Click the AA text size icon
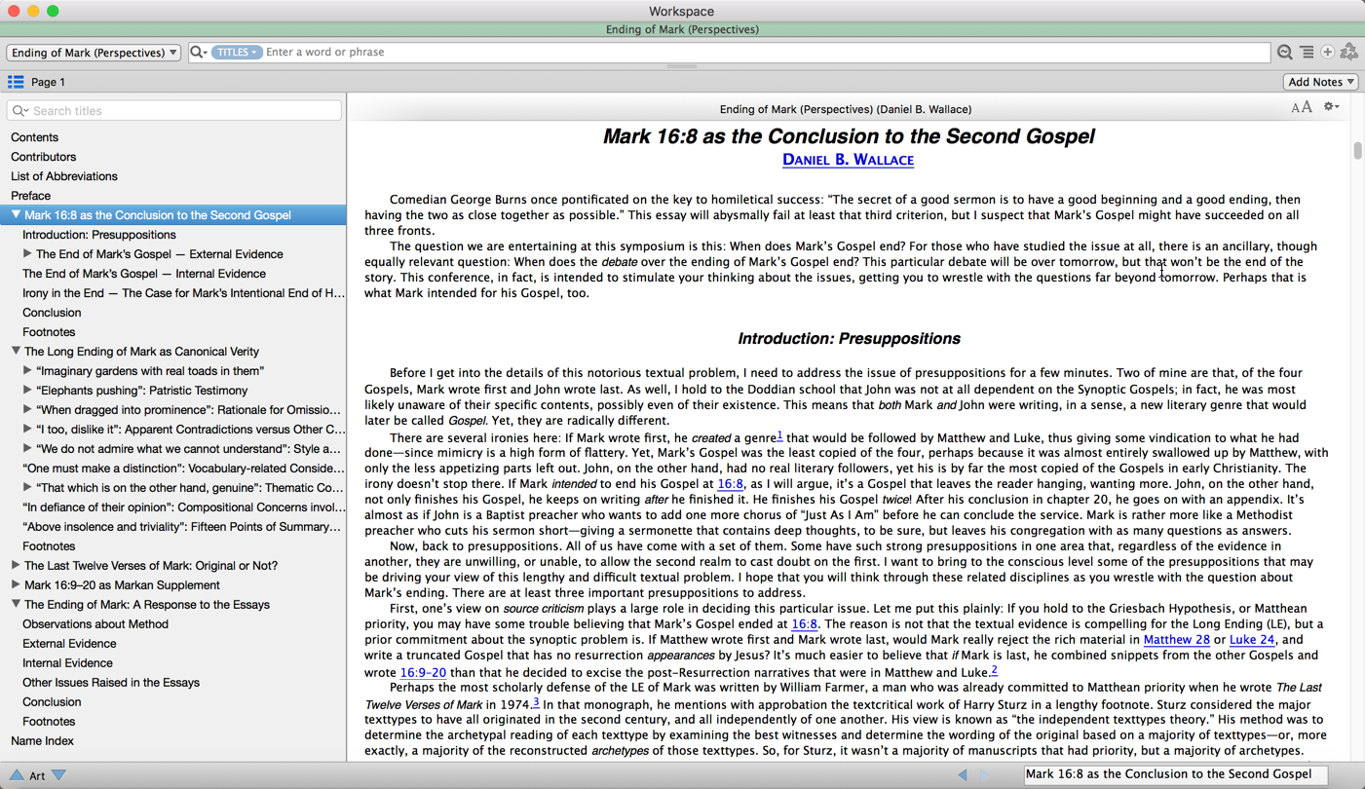Viewport: 1365px width, 789px height. point(1302,108)
